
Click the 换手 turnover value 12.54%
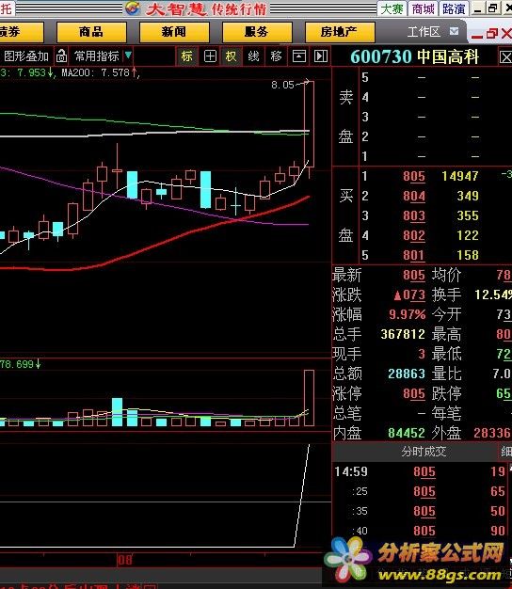(493, 294)
